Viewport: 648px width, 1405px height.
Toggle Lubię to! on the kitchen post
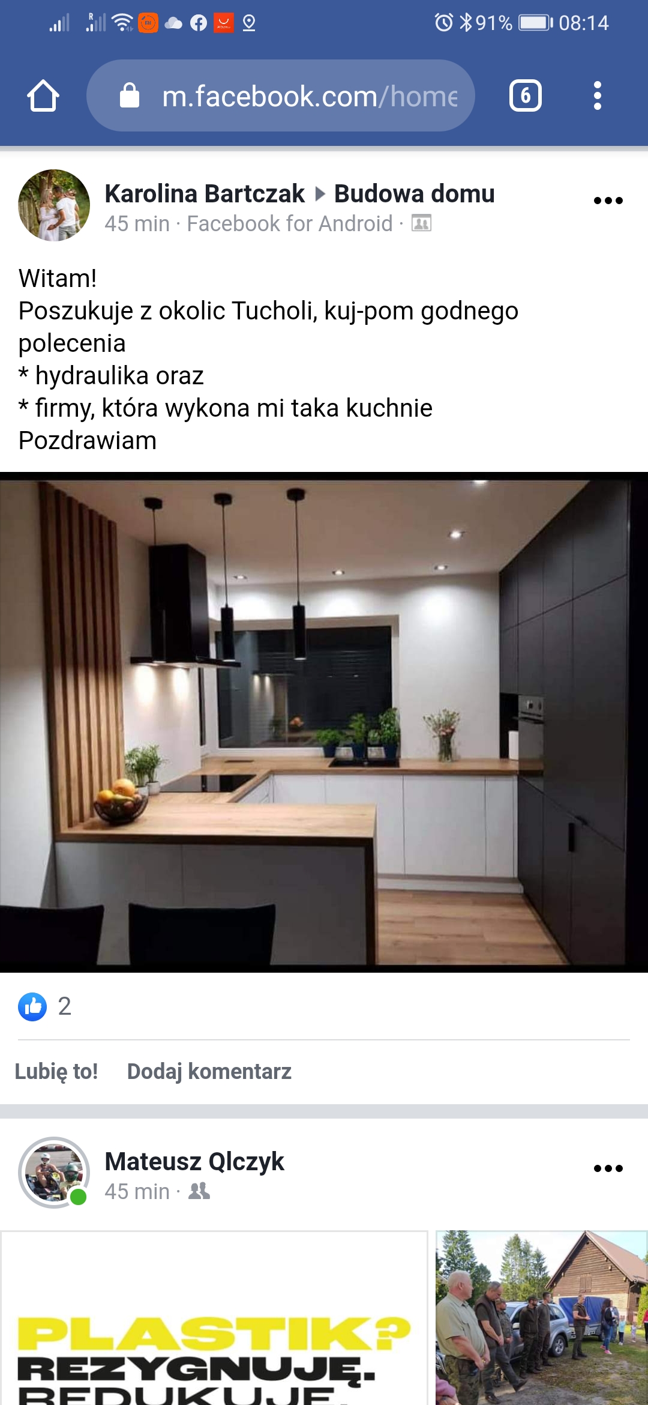pyautogui.click(x=56, y=1071)
